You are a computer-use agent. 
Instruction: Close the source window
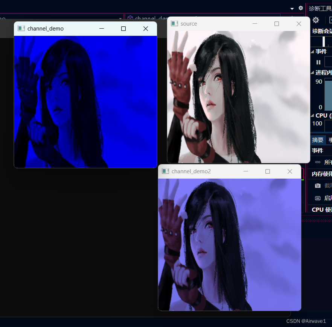pyautogui.click(x=299, y=24)
